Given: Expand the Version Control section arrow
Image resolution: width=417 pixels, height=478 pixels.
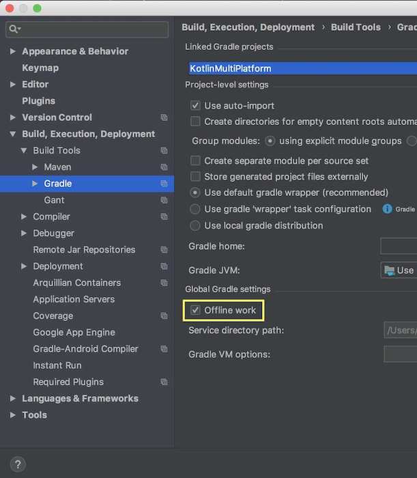Looking at the screenshot, I should (12, 117).
